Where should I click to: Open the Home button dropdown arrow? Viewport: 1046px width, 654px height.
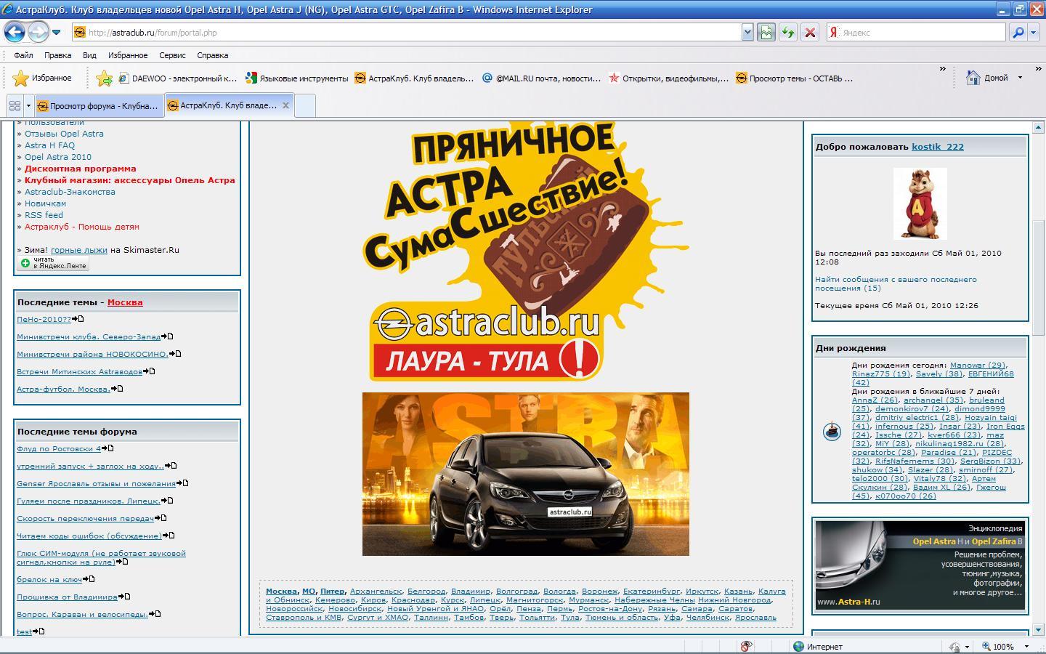(1020, 78)
